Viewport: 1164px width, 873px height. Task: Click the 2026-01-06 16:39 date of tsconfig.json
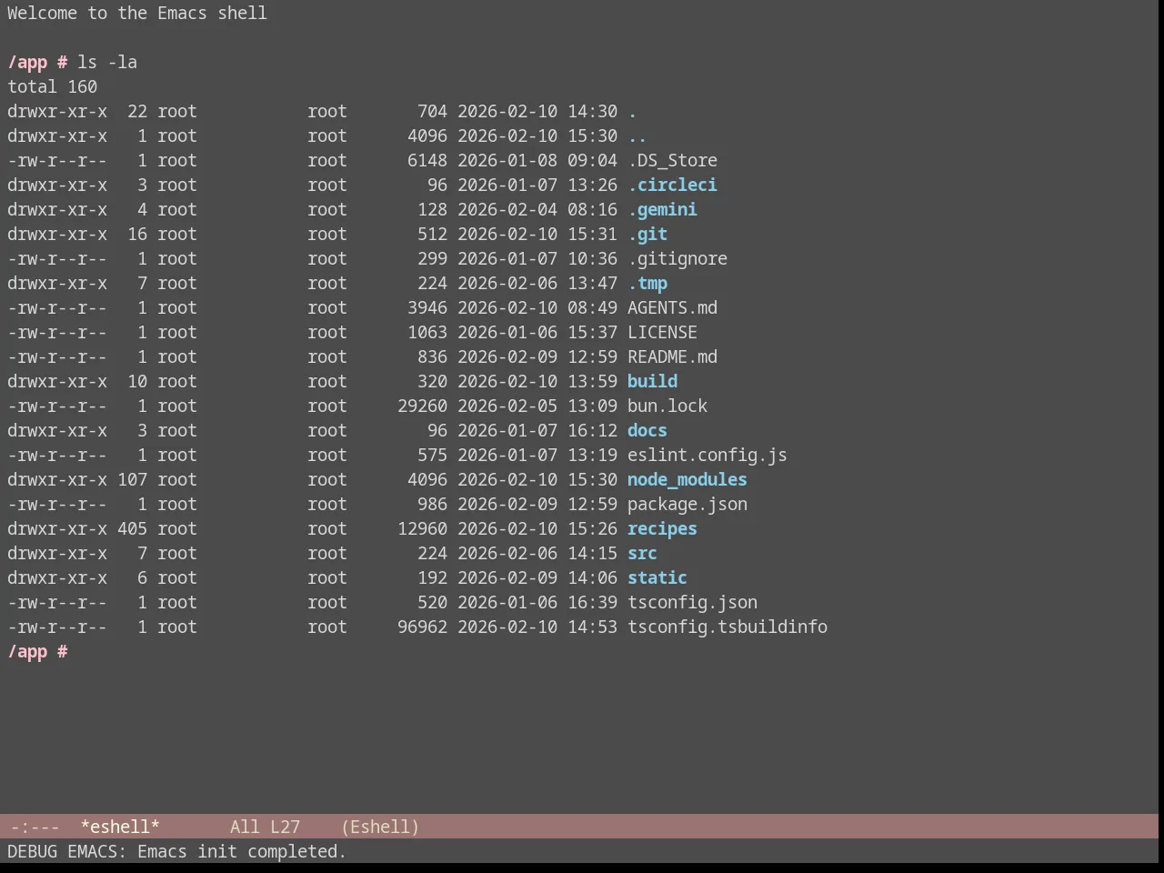[537, 602]
